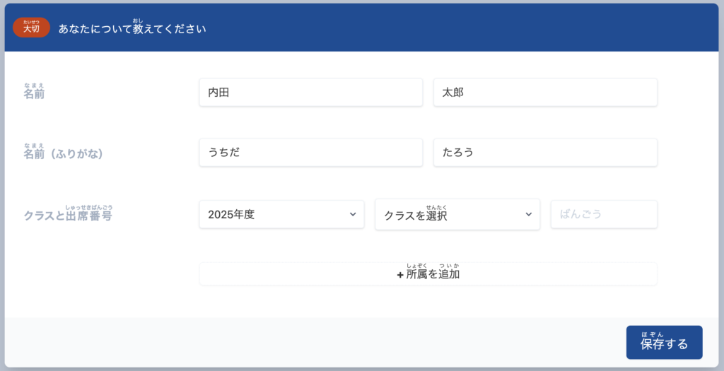Screen dimensions: 724x371
Task: Add an affiliation with 所属を追加 button
Action: pos(428,274)
